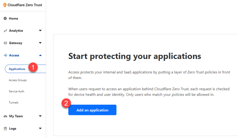The width and height of the screenshot is (238, 138).
Task: Expand the Logs dropdown arrow
Action: [40, 128]
